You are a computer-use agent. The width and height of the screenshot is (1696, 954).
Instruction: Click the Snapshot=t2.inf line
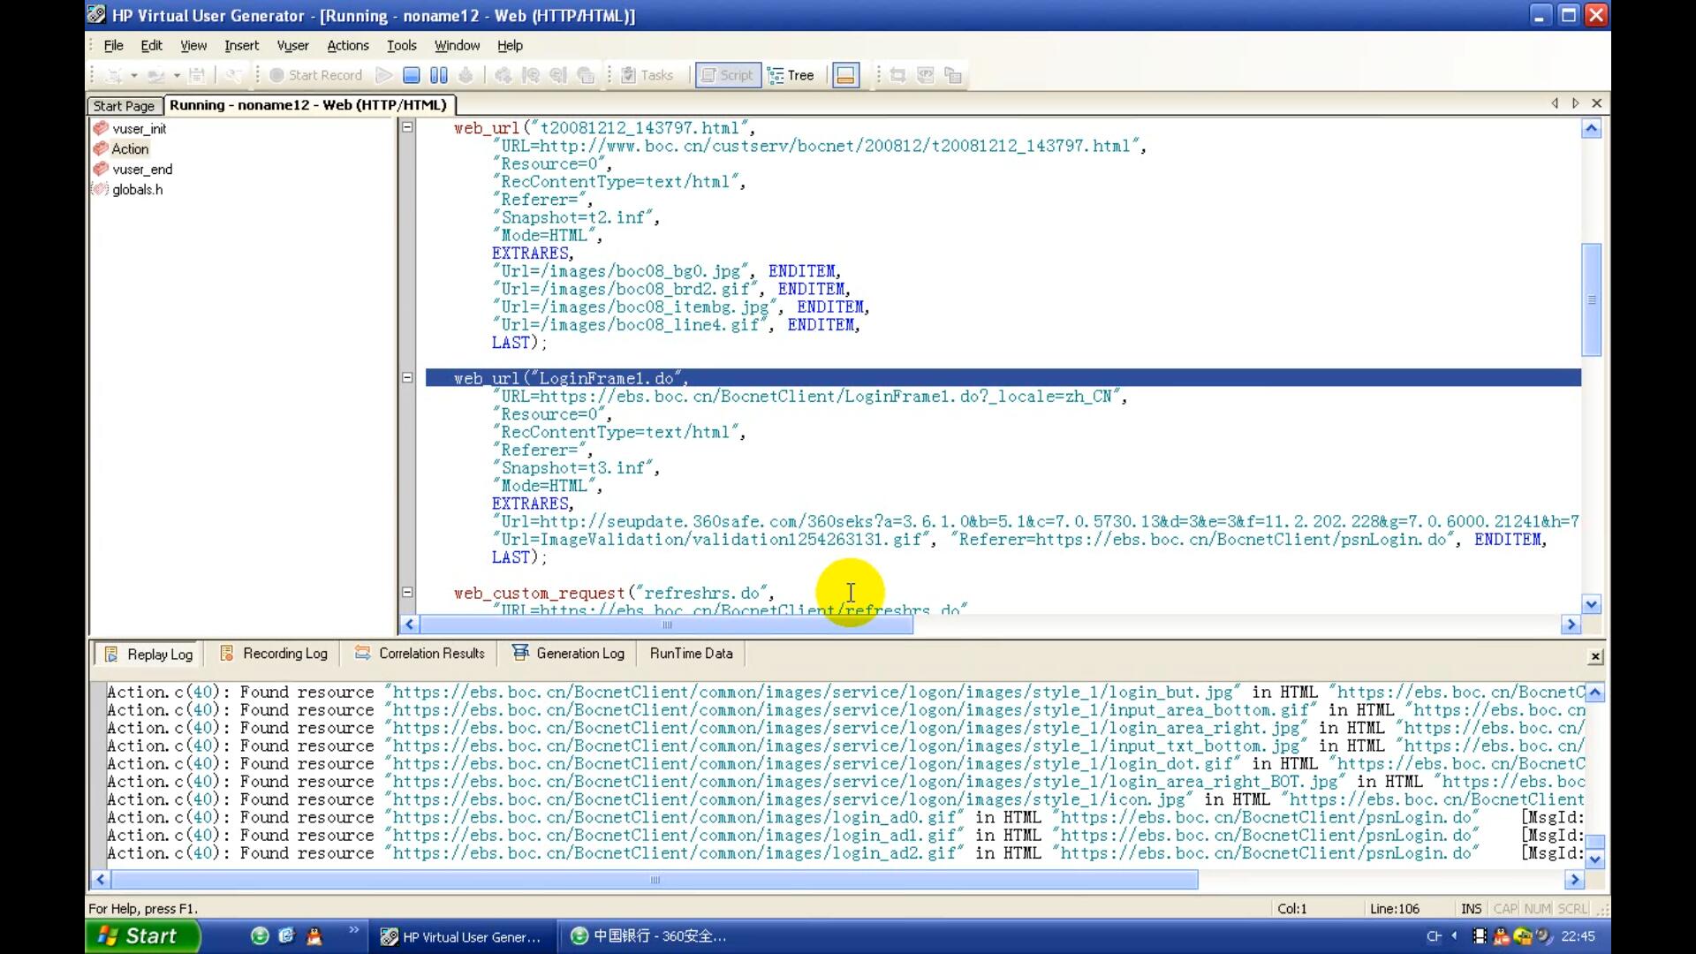click(x=576, y=217)
